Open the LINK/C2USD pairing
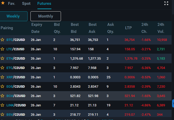This screenshot has height=120, width=174. [x=16, y=105]
